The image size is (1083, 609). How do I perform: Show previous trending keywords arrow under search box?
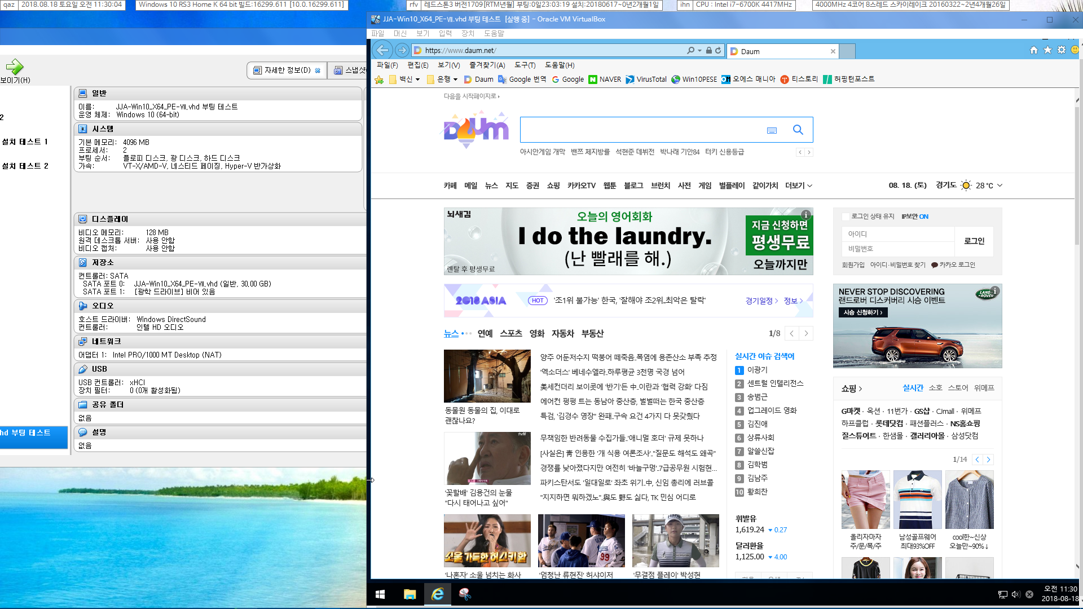tap(800, 152)
